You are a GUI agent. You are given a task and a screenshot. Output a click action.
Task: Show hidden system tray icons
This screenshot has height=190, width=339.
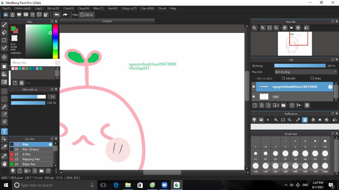(x=286, y=185)
